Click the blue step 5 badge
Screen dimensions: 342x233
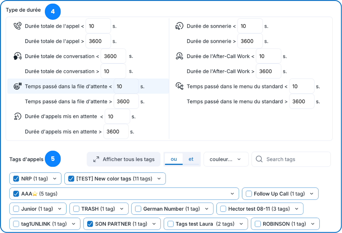click(x=53, y=159)
